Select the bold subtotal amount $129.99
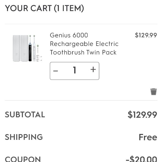 tap(142, 114)
